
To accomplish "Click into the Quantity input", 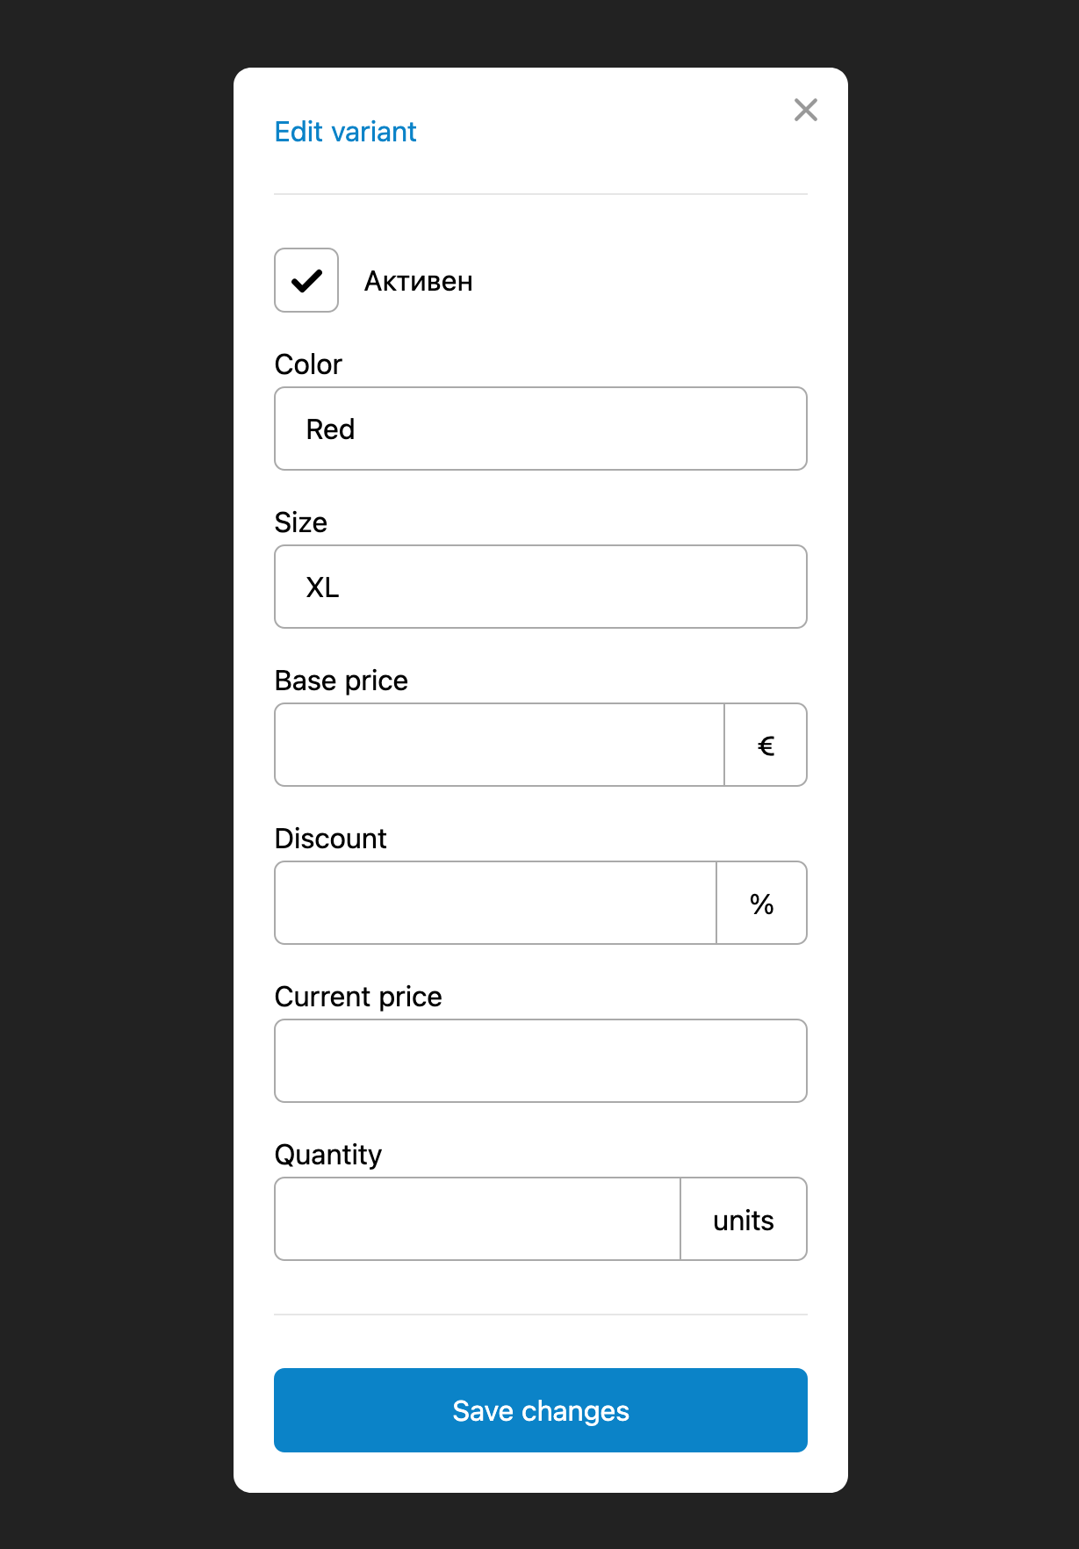I will pyautogui.click(x=477, y=1219).
